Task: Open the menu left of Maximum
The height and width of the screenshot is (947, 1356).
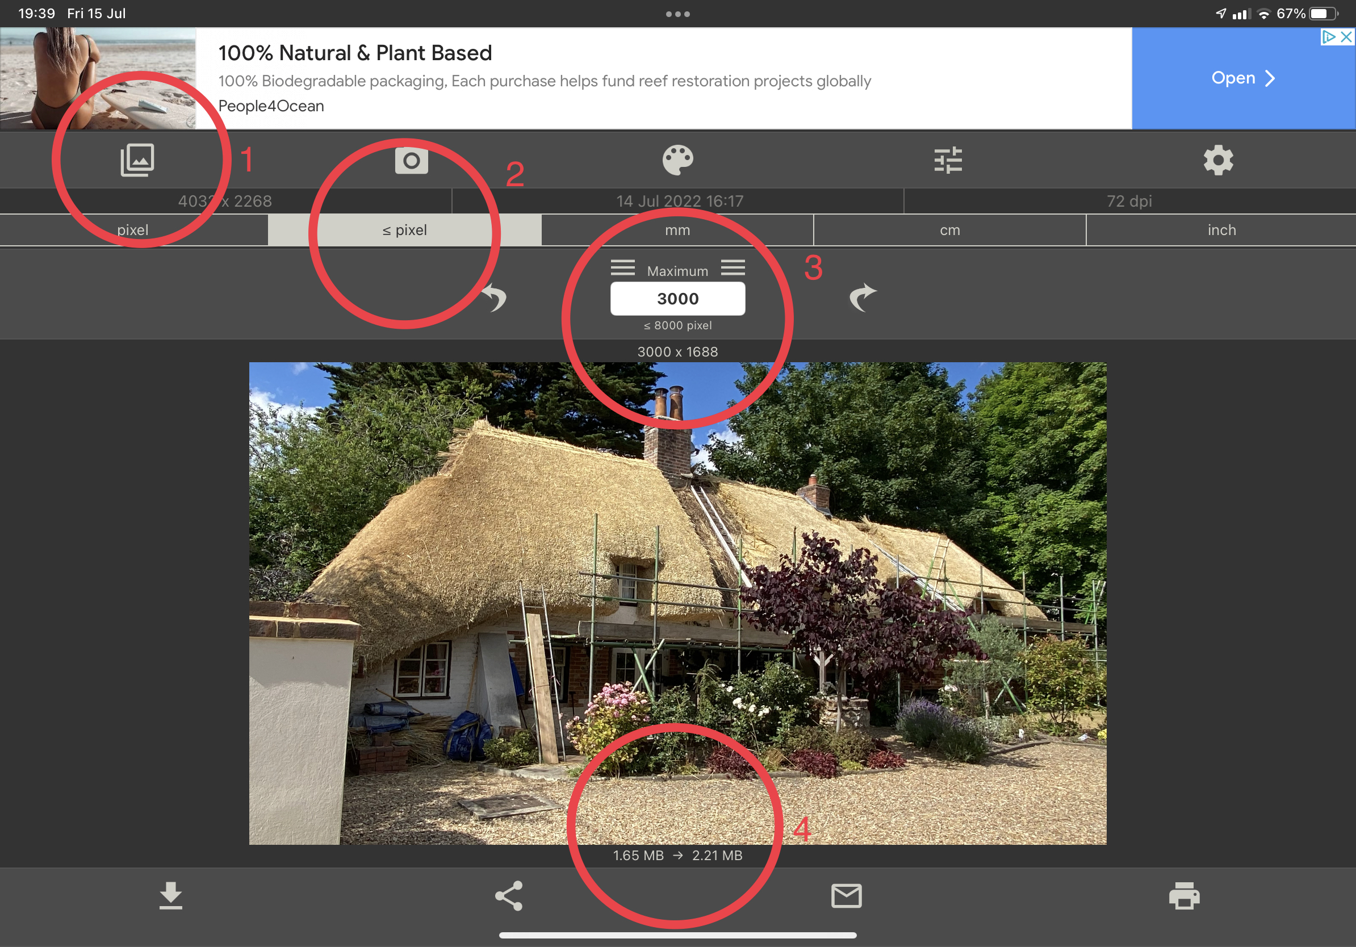Action: [622, 268]
